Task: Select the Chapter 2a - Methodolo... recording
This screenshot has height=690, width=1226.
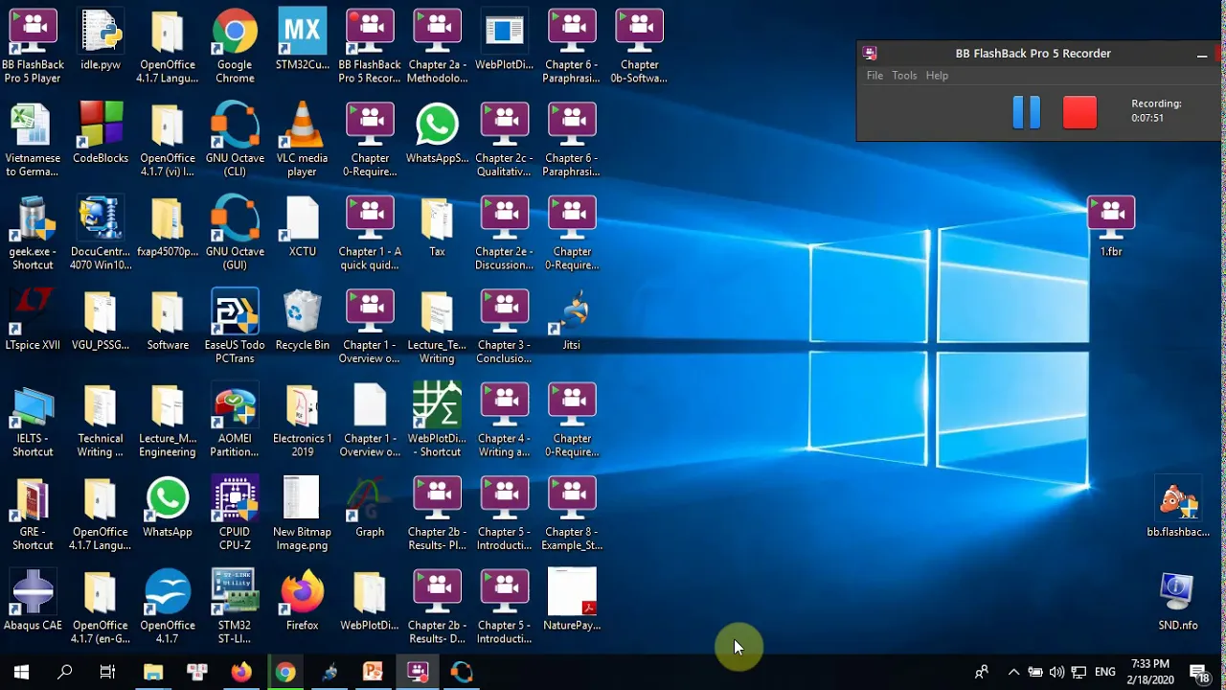Action: tap(437, 46)
